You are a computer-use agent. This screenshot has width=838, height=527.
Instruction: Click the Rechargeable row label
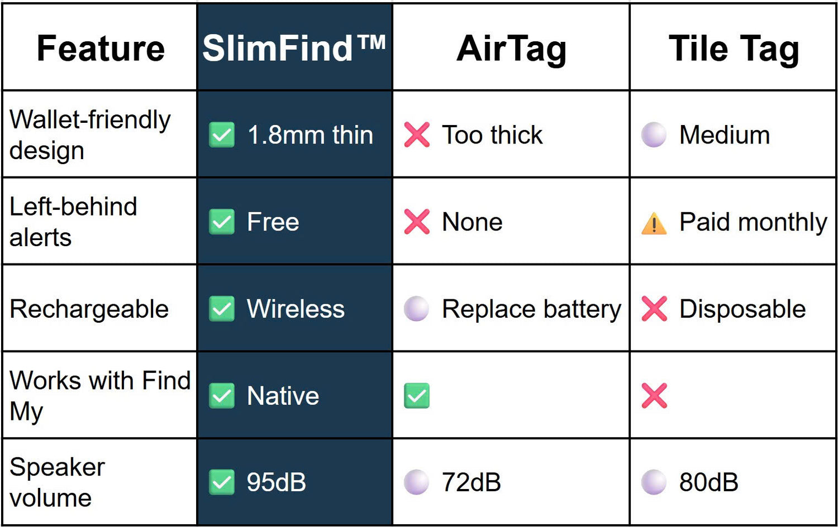coord(89,309)
